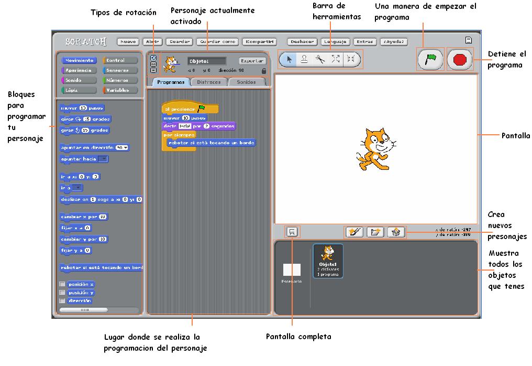Select the stamp duplicate tool
The image size is (532, 366).
[x=305, y=59]
